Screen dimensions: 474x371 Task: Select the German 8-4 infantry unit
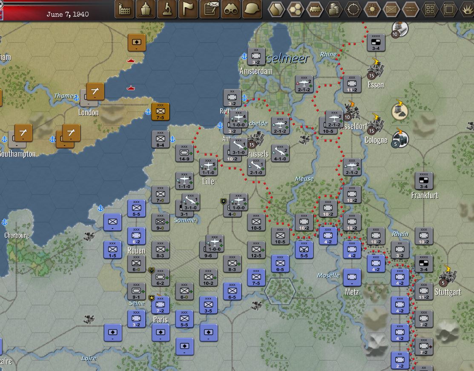click(160, 139)
